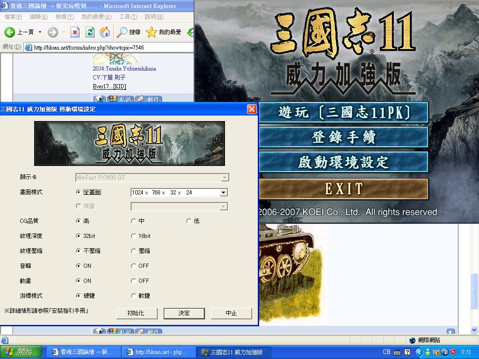Set CG品質 to 中

coord(133,221)
